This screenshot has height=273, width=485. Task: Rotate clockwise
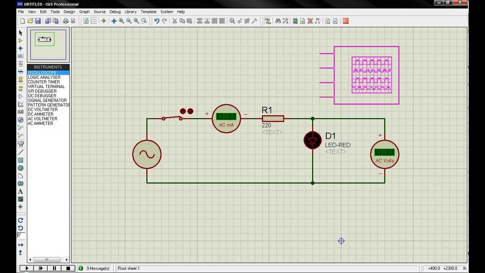[20, 220]
